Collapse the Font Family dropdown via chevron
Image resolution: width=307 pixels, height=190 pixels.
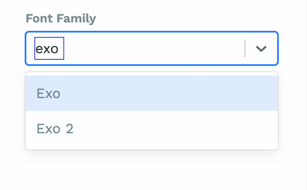click(x=261, y=48)
